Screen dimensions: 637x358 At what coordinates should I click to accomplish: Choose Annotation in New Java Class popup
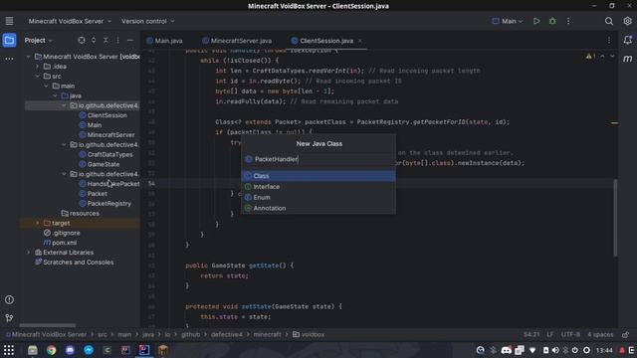pos(318,208)
